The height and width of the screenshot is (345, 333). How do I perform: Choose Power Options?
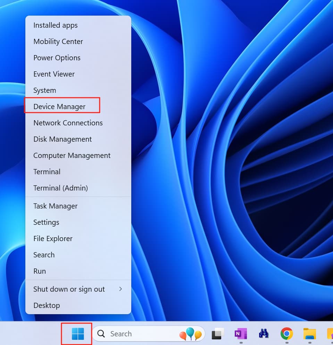click(57, 58)
